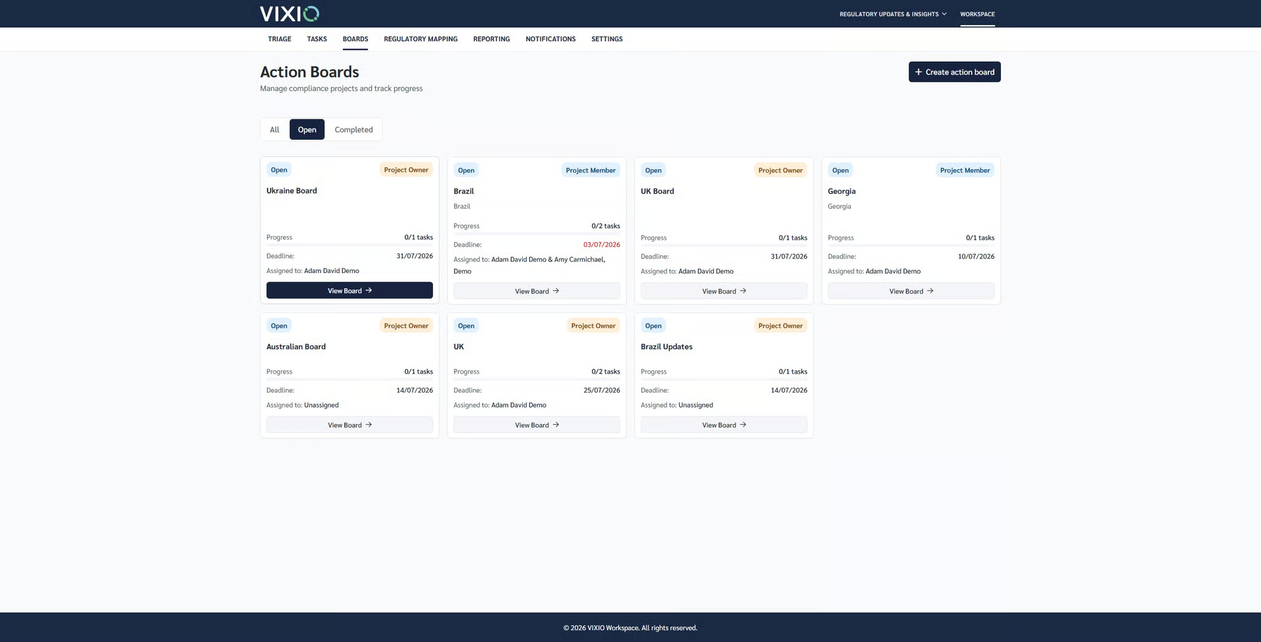Image resolution: width=1261 pixels, height=642 pixels.
Task: Click the VIXIO logo
Action: (289, 14)
